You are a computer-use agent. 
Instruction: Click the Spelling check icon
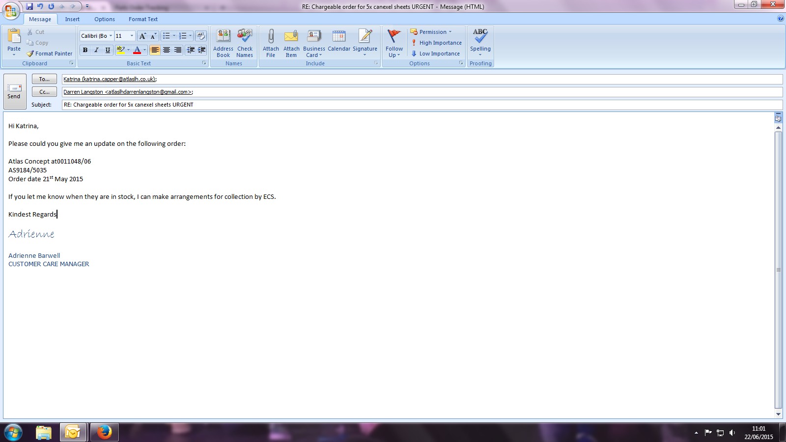point(480,37)
